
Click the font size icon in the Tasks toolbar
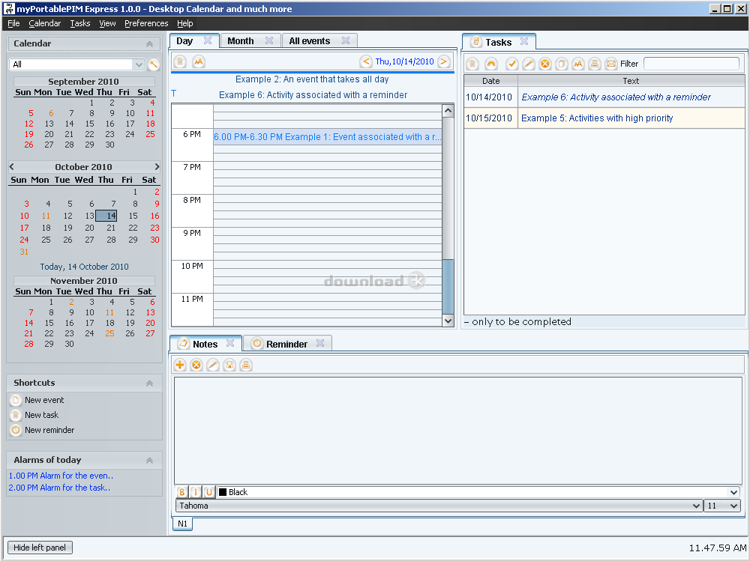click(x=578, y=64)
